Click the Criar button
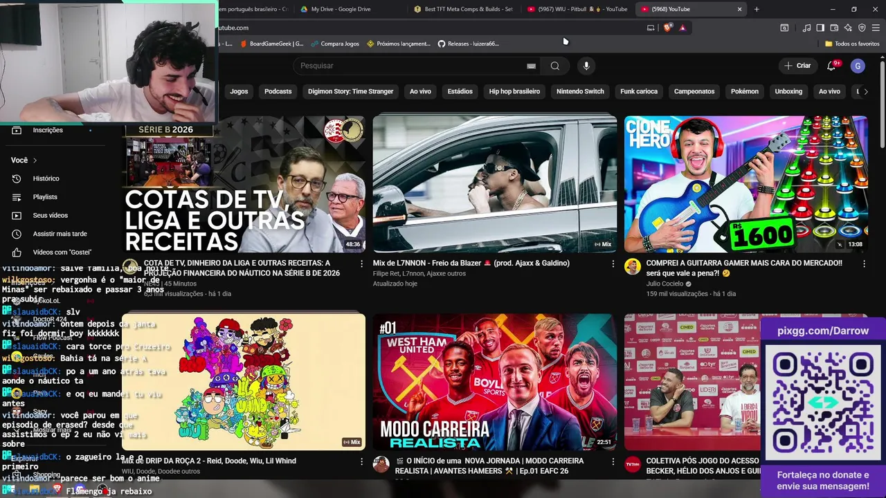The height and width of the screenshot is (498, 886). (x=797, y=66)
